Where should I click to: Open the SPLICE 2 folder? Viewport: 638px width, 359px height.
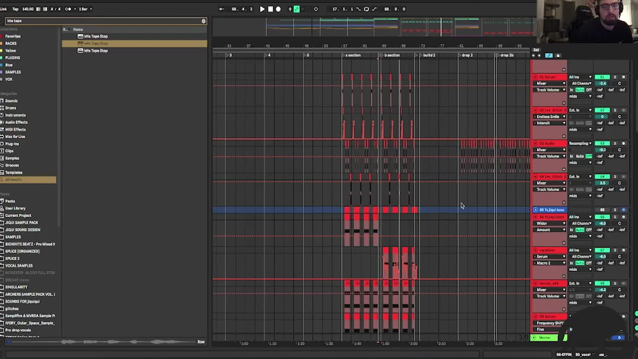click(12, 259)
